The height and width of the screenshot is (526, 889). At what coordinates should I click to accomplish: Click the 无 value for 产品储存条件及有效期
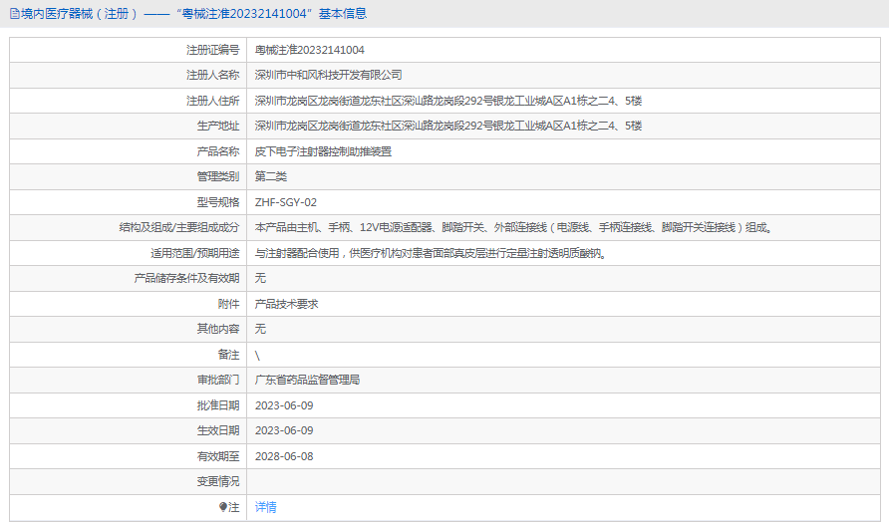tap(260, 278)
